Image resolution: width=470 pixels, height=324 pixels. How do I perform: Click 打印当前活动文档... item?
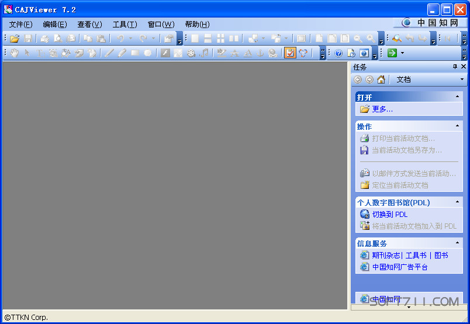403,139
